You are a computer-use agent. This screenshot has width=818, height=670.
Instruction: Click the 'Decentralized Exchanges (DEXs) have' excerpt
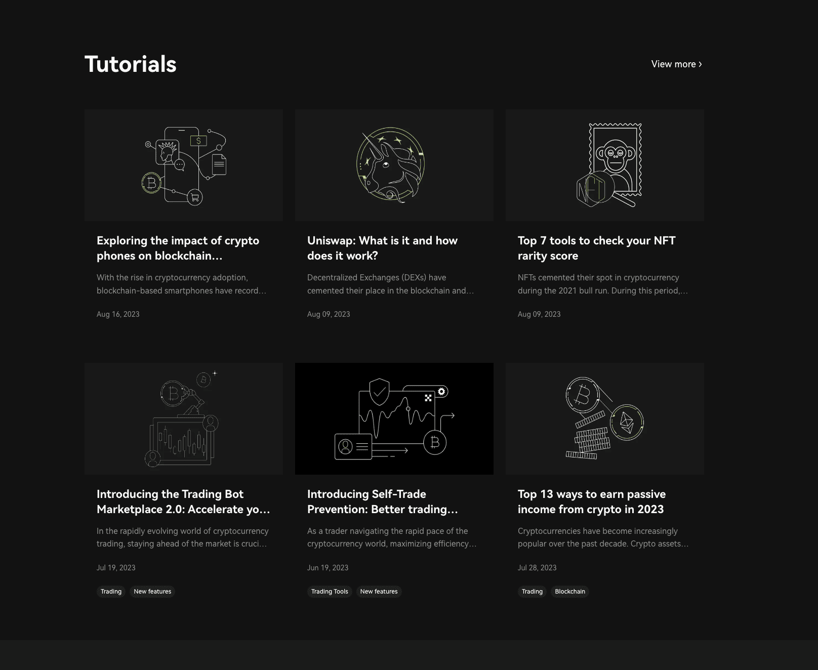pyautogui.click(x=390, y=284)
